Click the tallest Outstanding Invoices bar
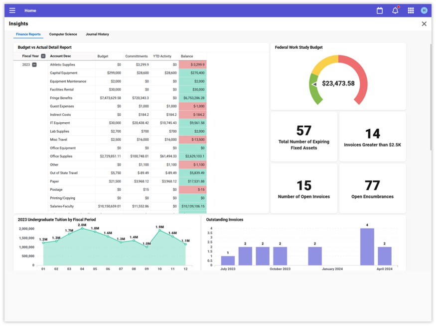Image resolution: width=436 pixels, height=326 pixels. tap(367, 246)
